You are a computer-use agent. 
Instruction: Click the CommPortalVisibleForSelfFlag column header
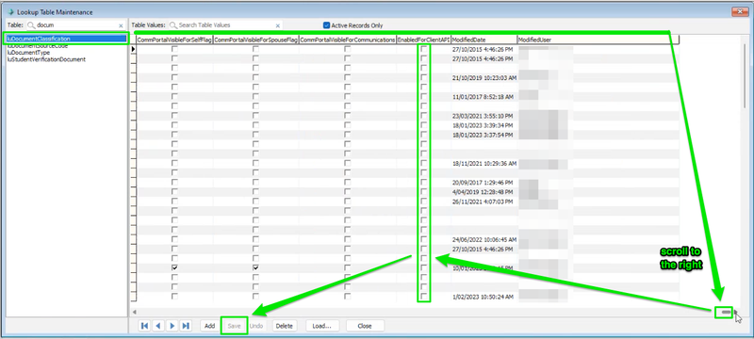(x=174, y=40)
